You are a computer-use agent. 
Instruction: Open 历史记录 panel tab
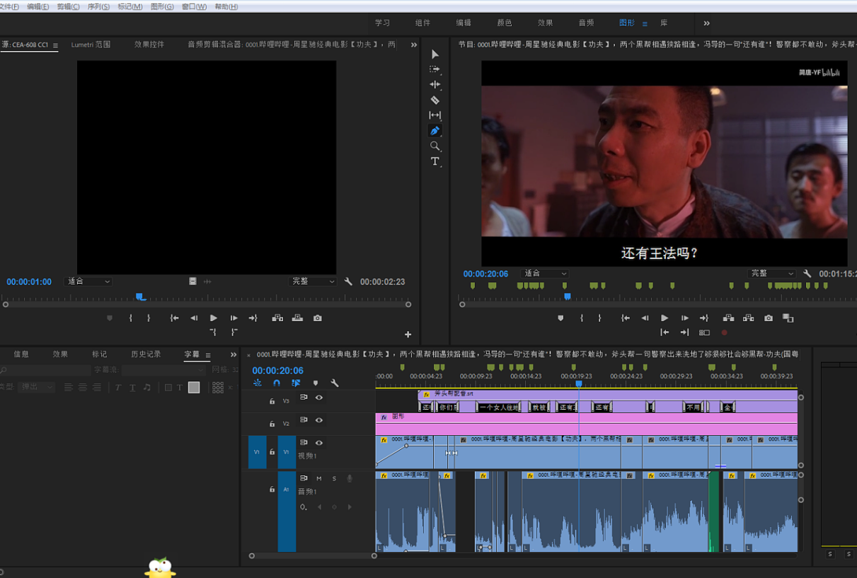(x=146, y=354)
